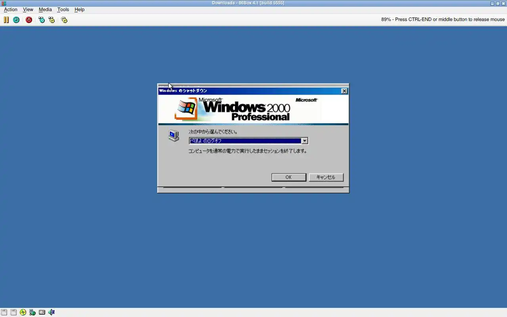507x317 pixels.
Task: Open the Help menu
Action: [80, 10]
